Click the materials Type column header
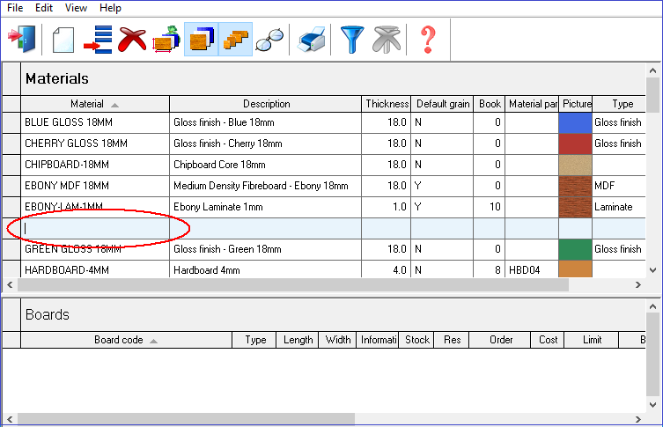663x427 pixels. pyautogui.click(x=620, y=104)
